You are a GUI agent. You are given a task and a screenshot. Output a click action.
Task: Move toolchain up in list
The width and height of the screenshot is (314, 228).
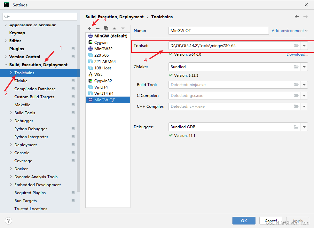114,28
